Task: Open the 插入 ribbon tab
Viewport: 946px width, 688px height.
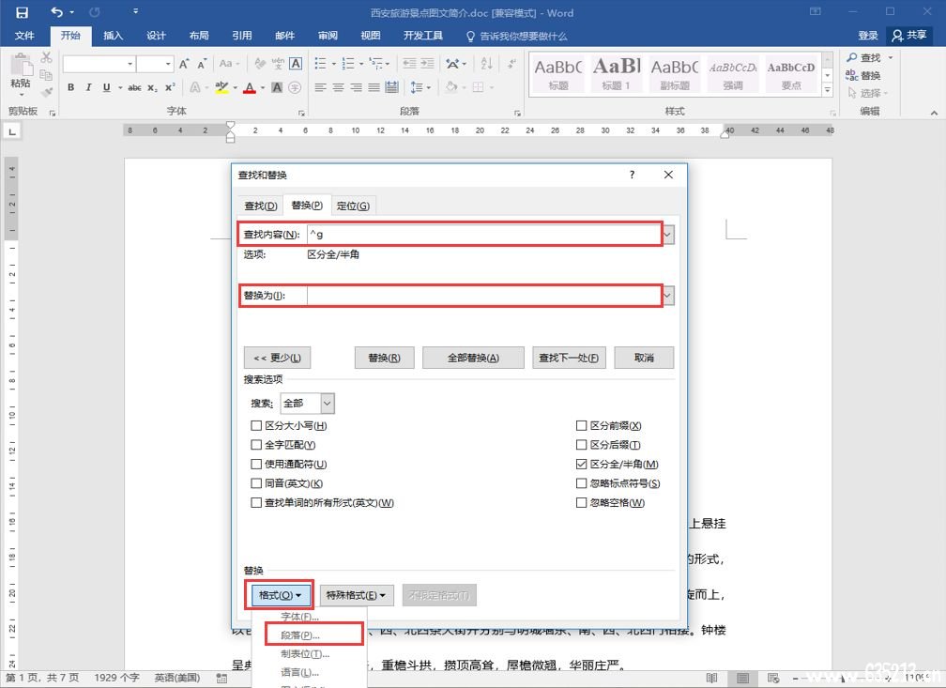Action: pyautogui.click(x=113, y=36)
